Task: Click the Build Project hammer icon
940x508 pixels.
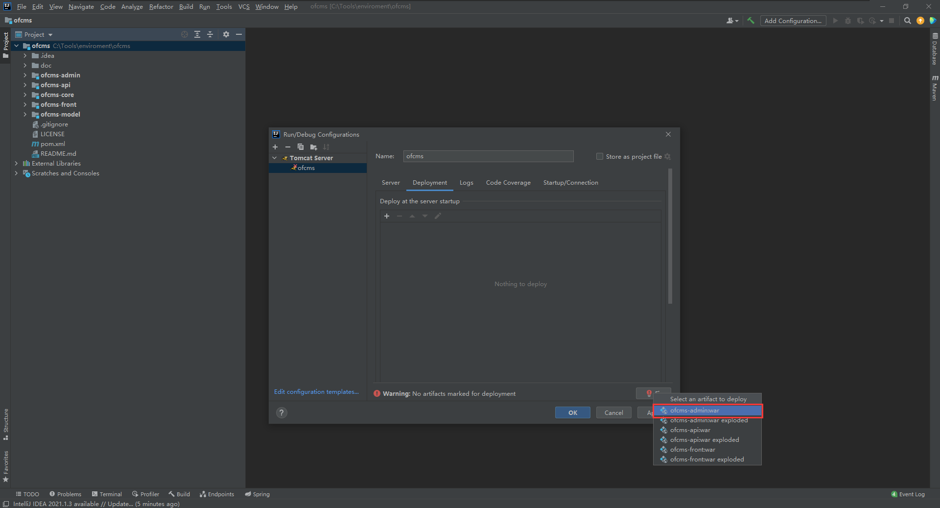Action: [751, 21]
